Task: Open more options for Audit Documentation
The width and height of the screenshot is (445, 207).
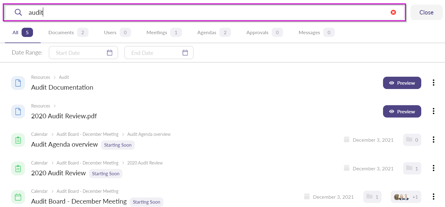Action: coord(434,83)
